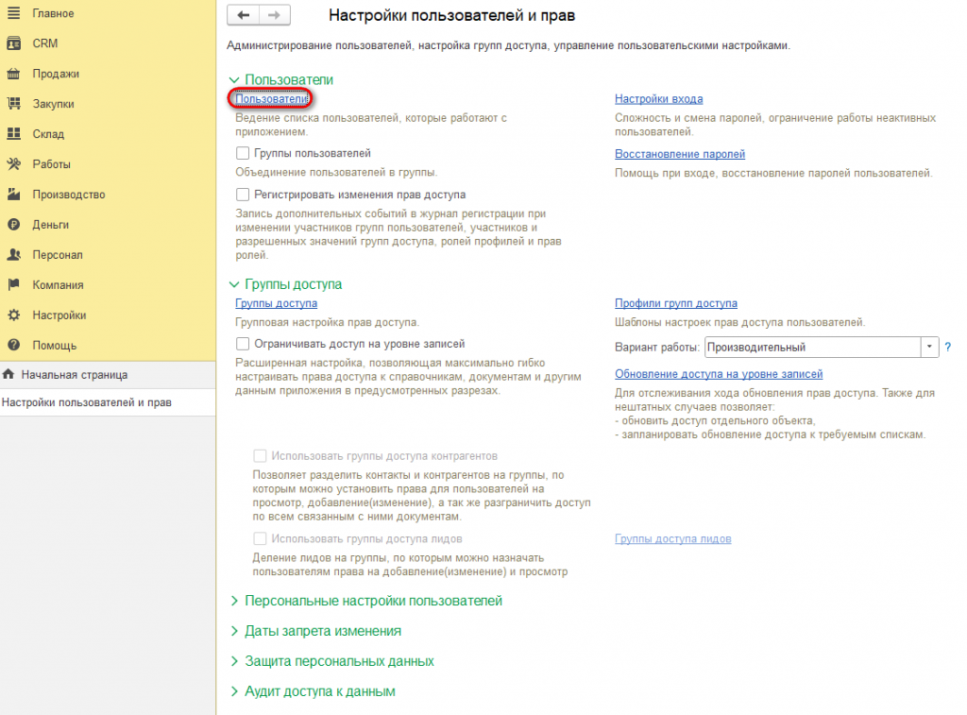The width and height of the screenshot is (967, 715).
Task: Click the Помощь question mark icon
Action: pos(13,346)
